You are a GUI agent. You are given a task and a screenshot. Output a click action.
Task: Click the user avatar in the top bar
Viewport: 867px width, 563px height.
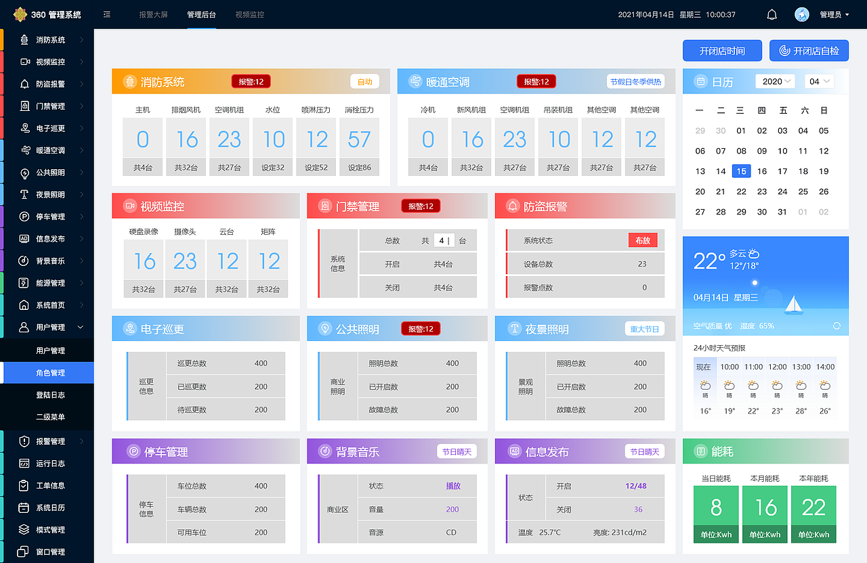[802, 14]
